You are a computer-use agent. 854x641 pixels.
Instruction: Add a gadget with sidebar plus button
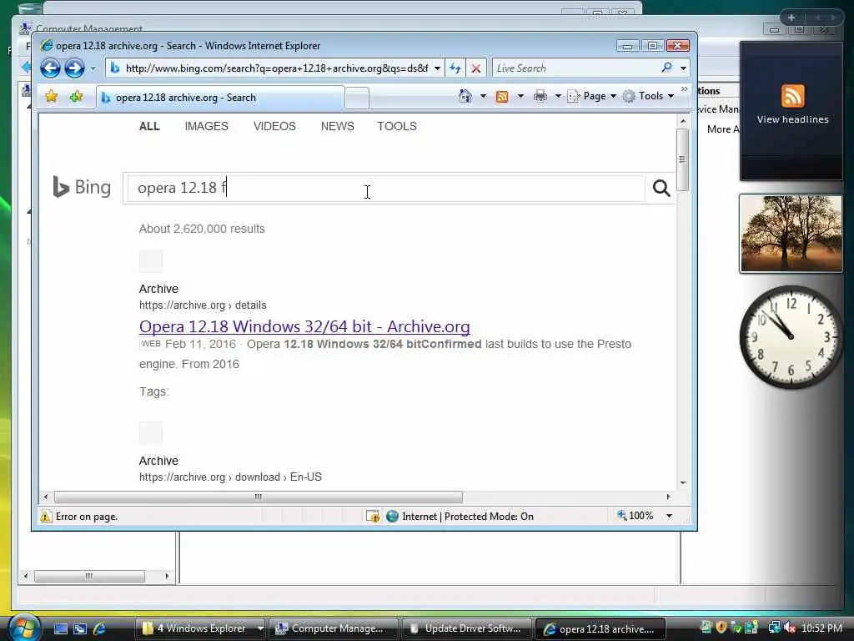pos(791,18)
